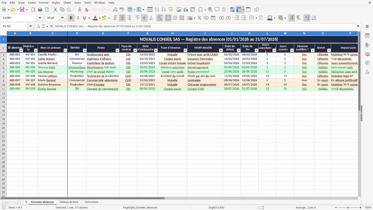The width and height of the screenshot is (373, 210).
Task: Click the Select Function sum button
Action: click(43, 26)
